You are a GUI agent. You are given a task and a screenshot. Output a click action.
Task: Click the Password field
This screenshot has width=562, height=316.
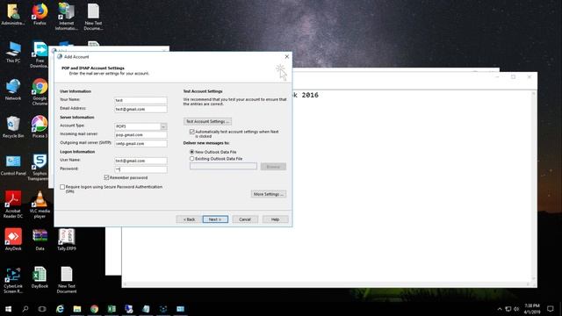point(140,169)
